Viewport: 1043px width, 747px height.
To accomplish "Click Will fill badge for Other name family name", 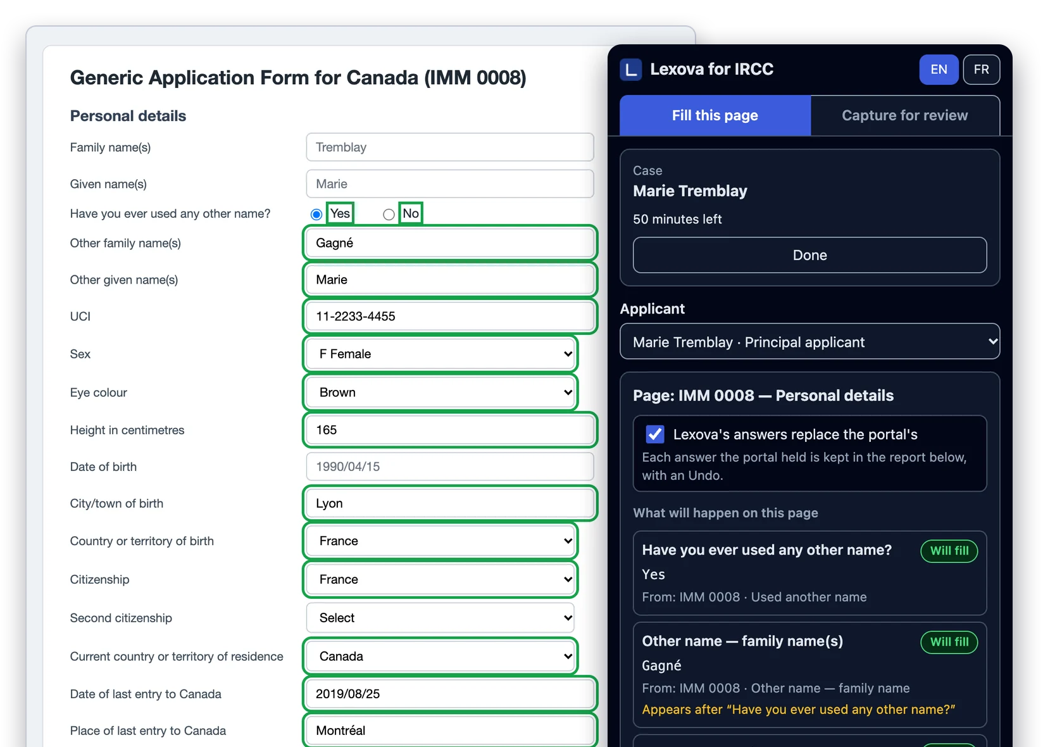I will (x=949, y=642).
